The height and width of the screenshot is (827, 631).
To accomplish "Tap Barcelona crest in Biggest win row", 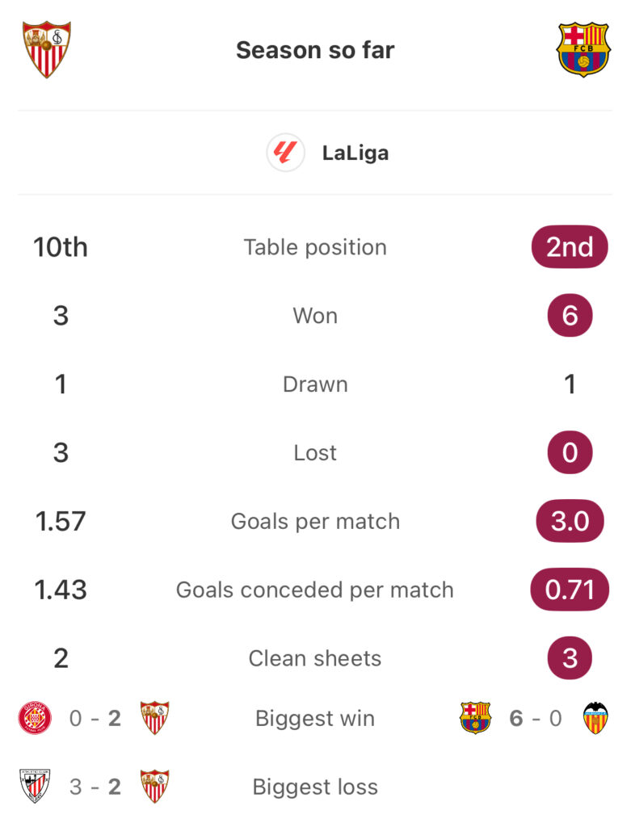I will 475,718.
